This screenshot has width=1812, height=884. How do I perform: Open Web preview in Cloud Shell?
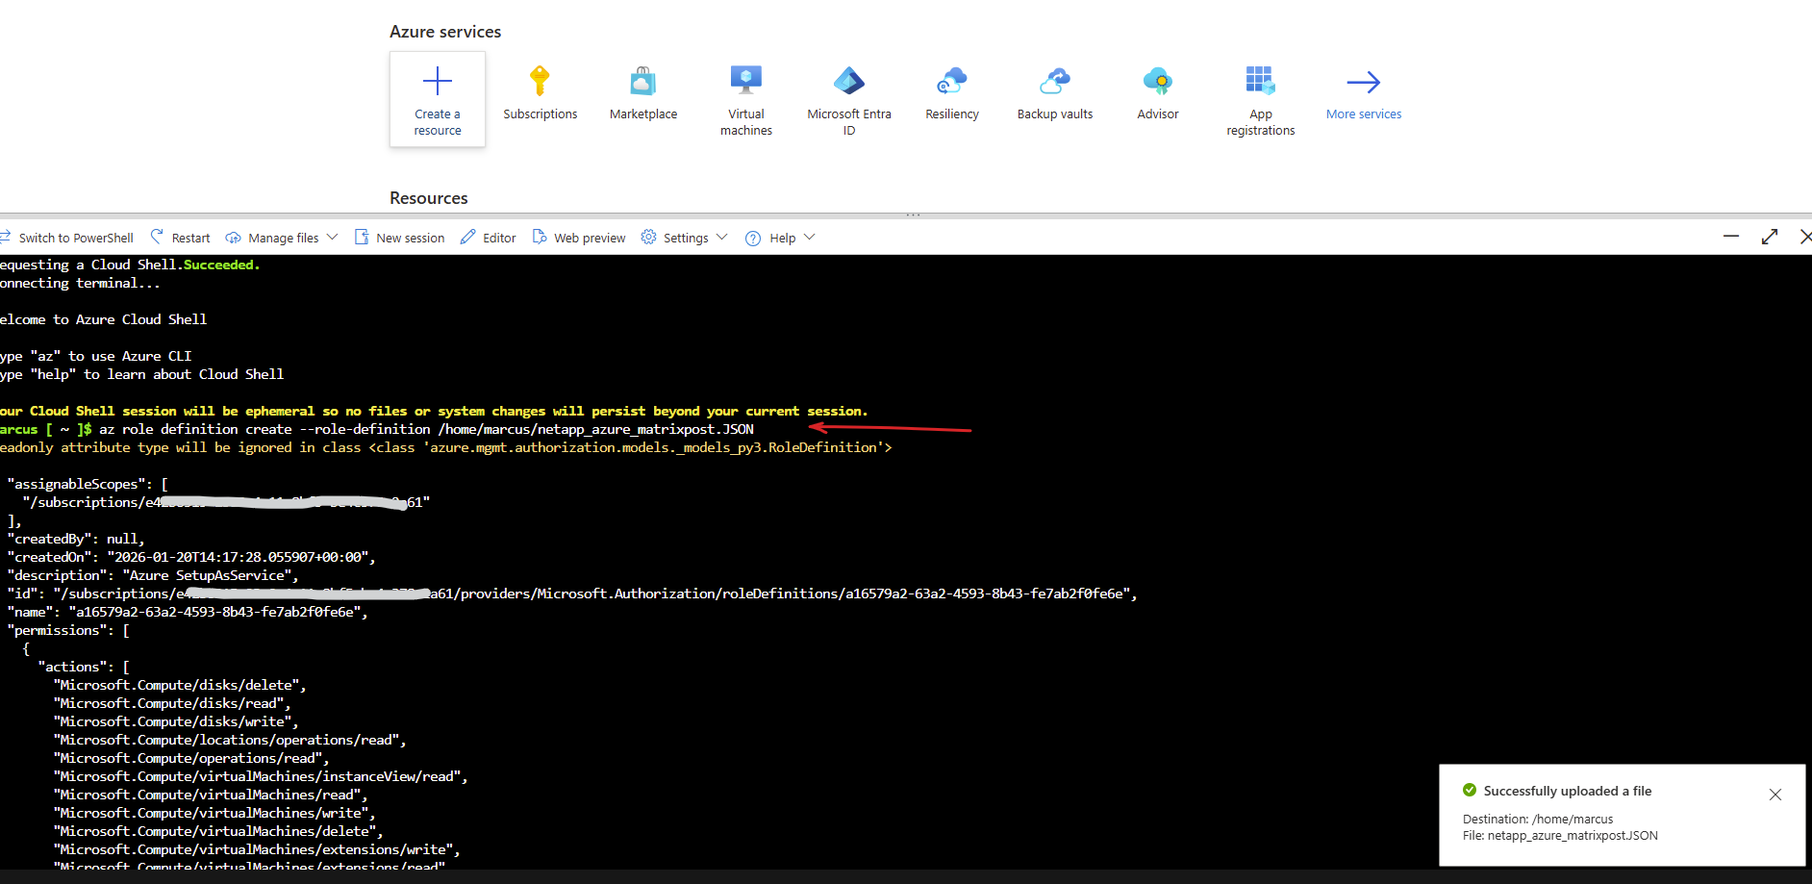click(x=579, y=238)
